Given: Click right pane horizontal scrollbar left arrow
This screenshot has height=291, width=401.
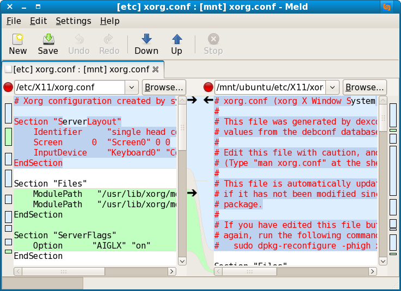Looking at the screenshot, I should point(218,271).
